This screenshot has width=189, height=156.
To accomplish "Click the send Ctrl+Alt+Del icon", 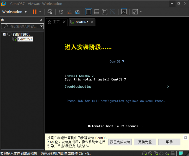I will tap(50, 12).
